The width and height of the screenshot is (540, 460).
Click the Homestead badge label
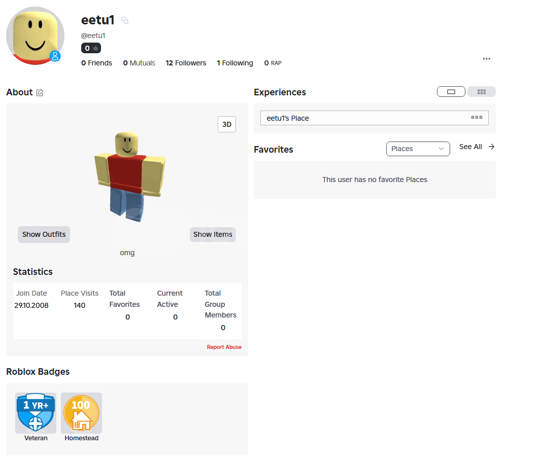82,438
